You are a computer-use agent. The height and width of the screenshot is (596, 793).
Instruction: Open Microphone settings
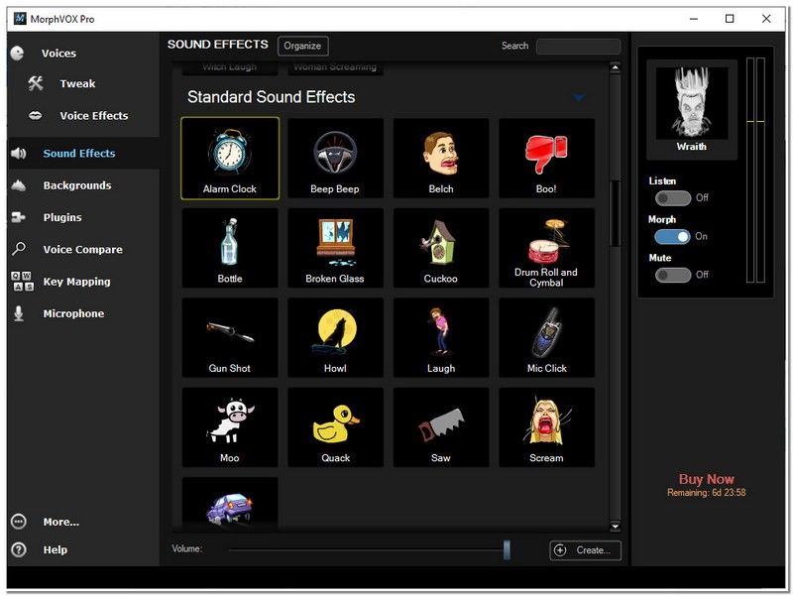point(73,313)
